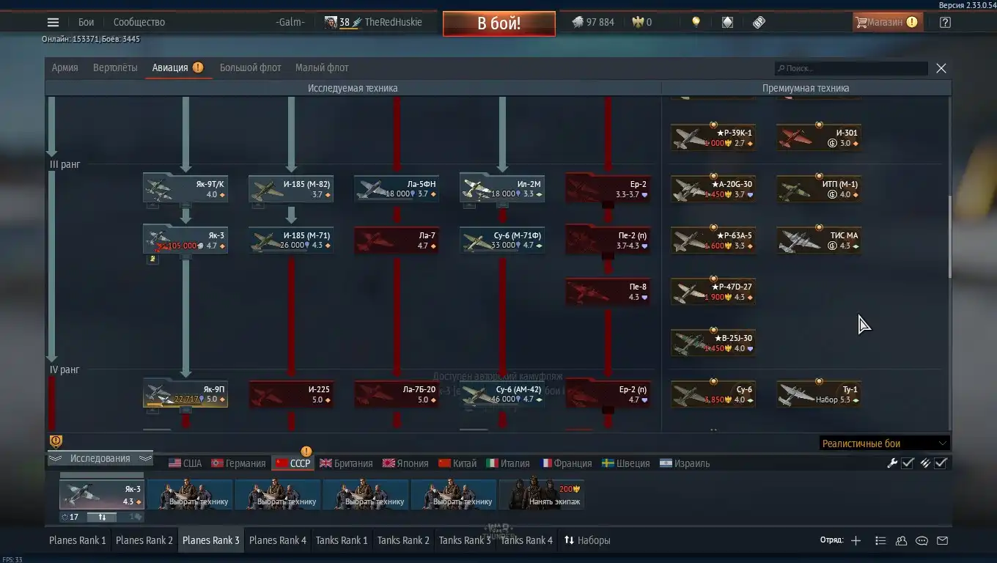Image resolution: width=997 pixels, height=563 pixels.
Task: Select the Пе-2 (п) group card
Action: click(608, 240)
